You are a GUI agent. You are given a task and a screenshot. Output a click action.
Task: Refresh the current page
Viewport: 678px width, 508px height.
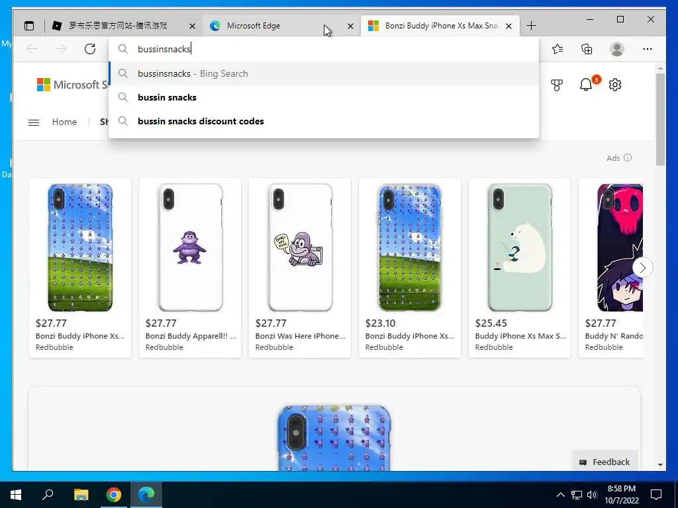(90, 49)
